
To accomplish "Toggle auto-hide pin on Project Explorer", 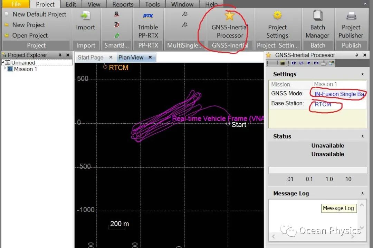I will coord(60,55).
